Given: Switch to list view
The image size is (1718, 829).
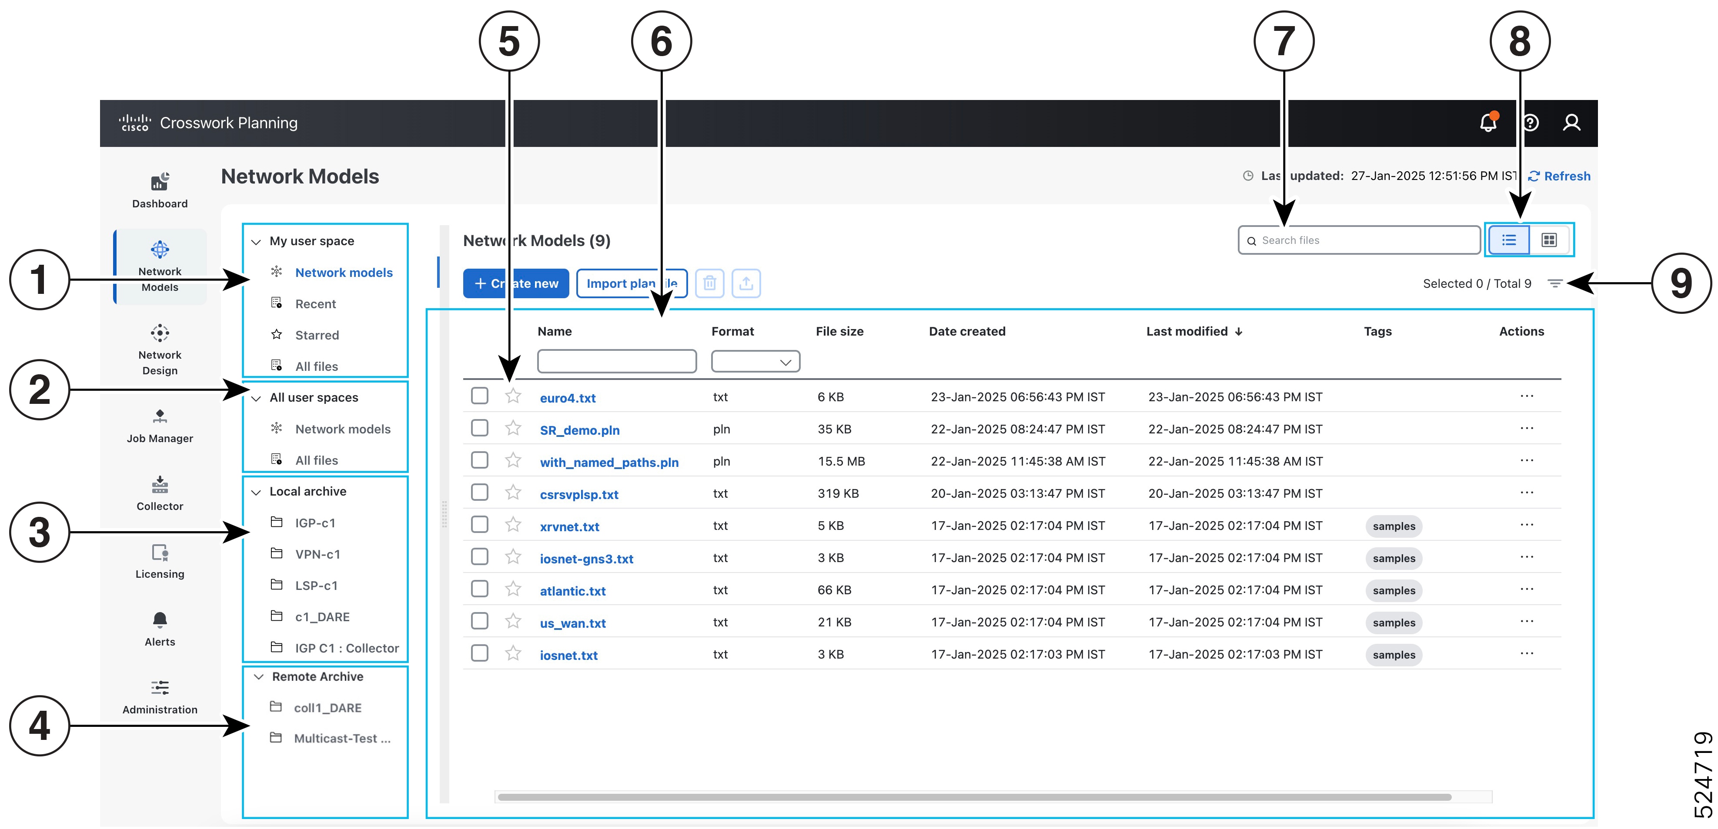Looking at the screenshot, I should [1509, 240].
